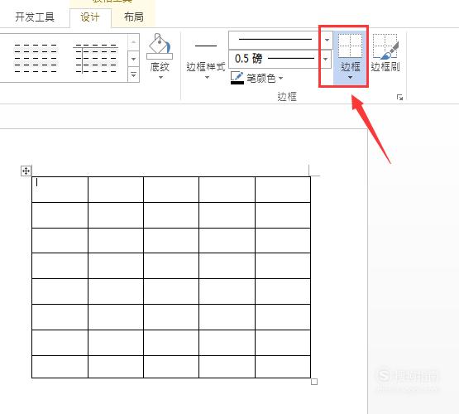Click the table resize handle at bottom-right
This screenshot has width=459, height=414.
click(x=314, y=382)
